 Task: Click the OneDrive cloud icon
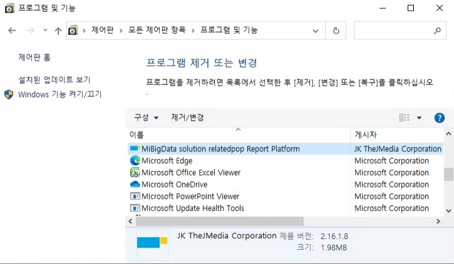135,184
